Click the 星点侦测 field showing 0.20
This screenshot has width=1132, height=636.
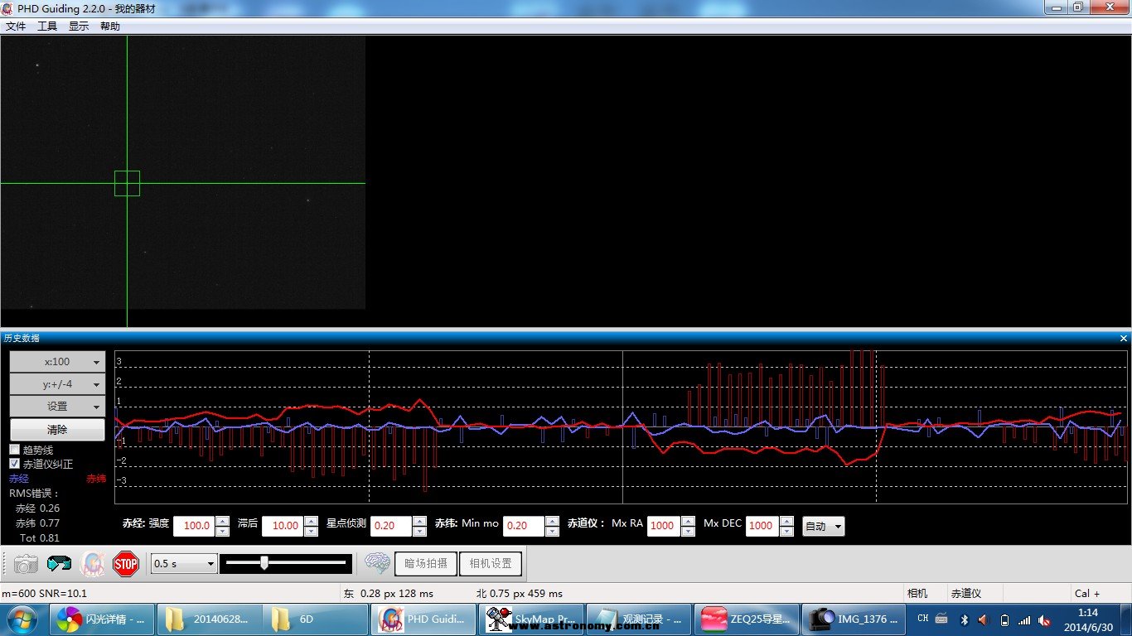point(391,526)
